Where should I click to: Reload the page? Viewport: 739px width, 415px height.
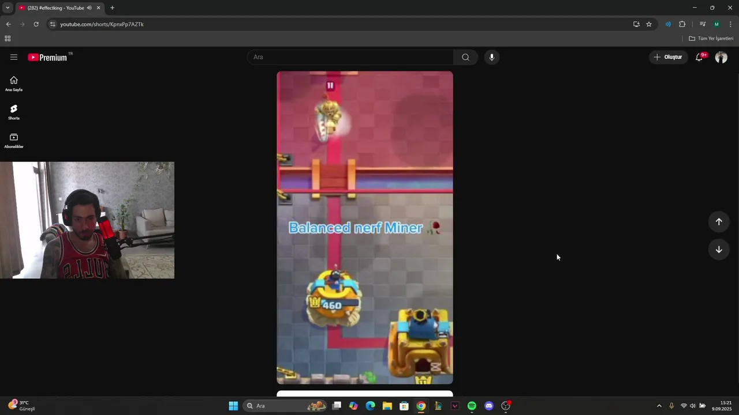[x=36, y=24]
